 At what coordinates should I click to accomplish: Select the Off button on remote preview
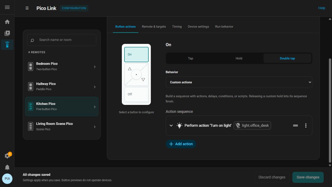(136, 94)
